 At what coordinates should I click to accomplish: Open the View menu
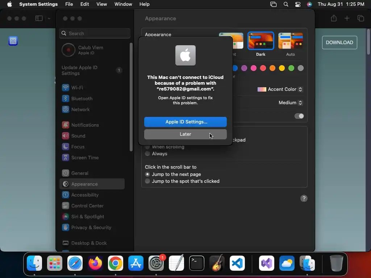coord(101,4)
